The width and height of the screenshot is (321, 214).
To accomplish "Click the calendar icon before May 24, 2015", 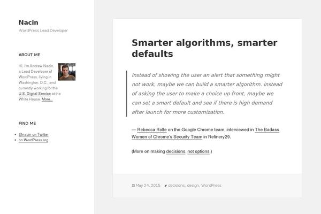I will point(133,186).
